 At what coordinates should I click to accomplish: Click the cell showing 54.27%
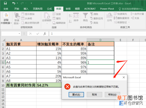coord(49,85)
